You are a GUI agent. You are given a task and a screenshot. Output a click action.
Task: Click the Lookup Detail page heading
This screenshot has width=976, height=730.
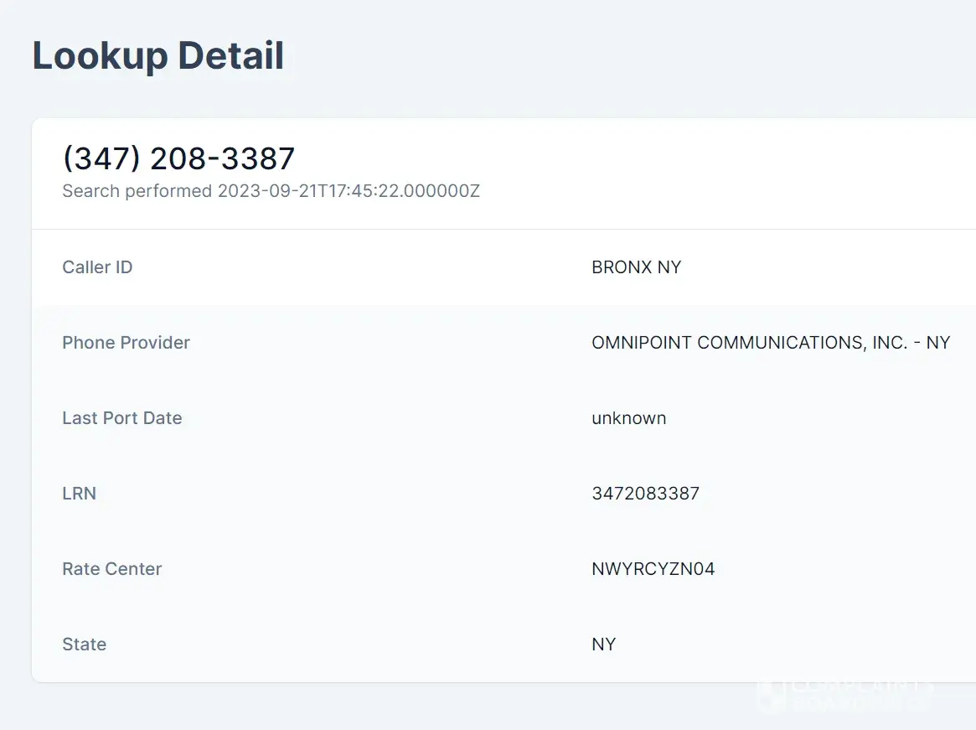click(x=158, y=56)
